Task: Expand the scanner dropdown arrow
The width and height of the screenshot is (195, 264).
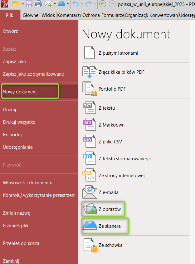Action: [x=68, y=4]
